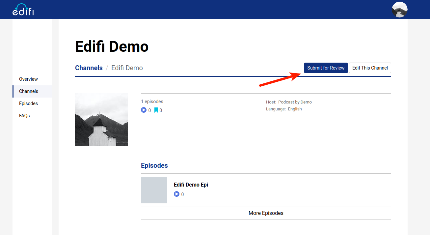Click the Channels breadcrumb link
Viewport: 430px width, 235px height.
(89, 68)
